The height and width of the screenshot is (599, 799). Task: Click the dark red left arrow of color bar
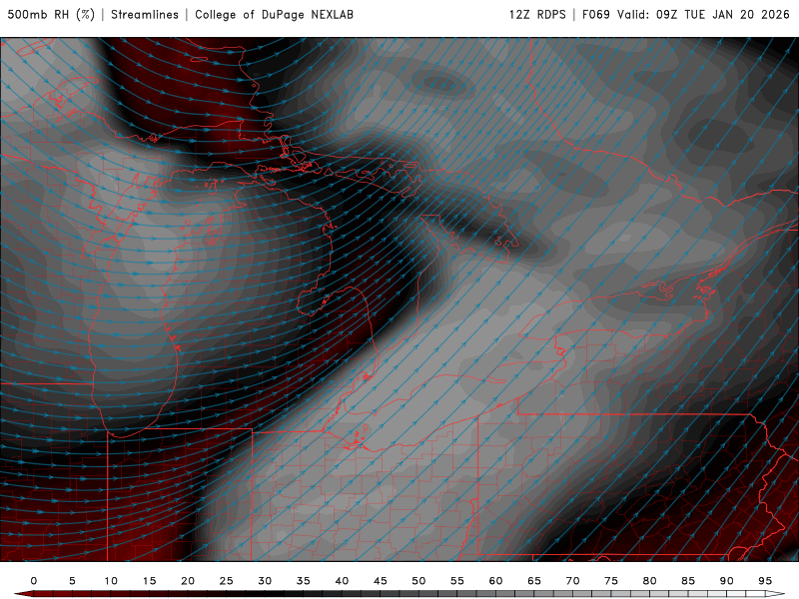pos(23,594)
